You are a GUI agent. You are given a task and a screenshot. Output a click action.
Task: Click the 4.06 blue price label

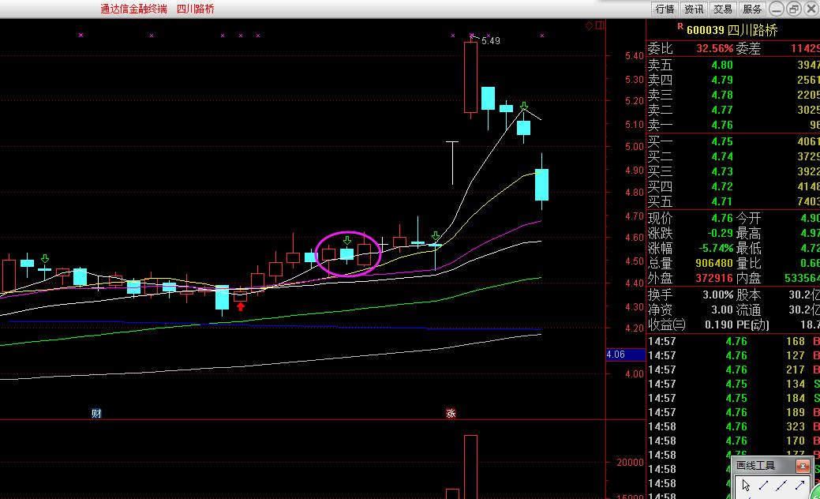(616, 355)
